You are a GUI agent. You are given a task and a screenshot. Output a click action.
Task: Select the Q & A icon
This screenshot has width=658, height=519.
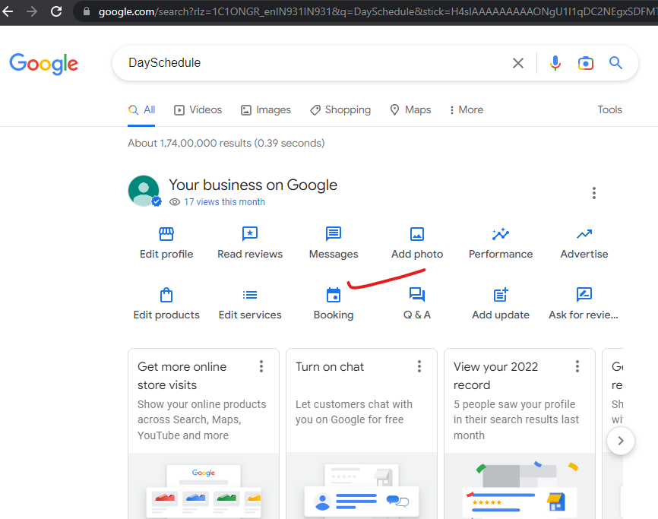click(416, 296)
